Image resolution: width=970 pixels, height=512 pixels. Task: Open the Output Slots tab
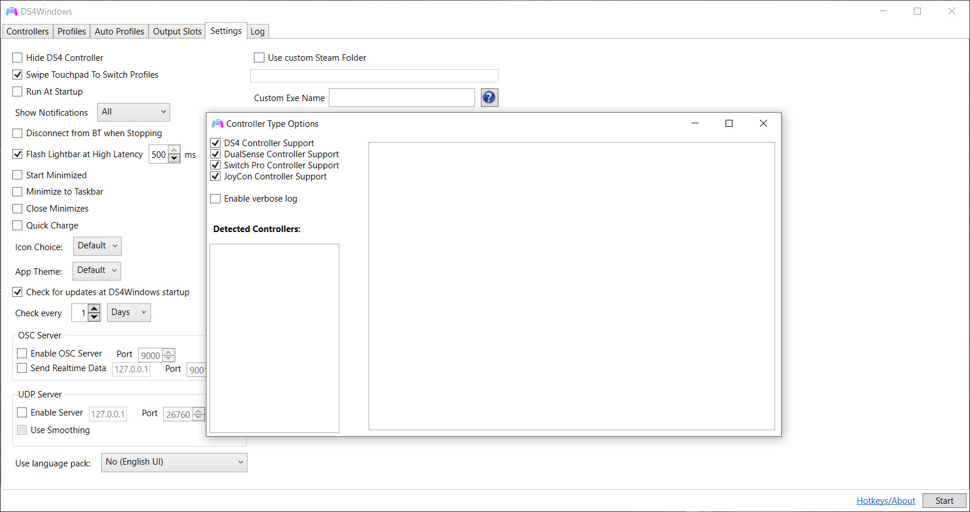pyautogui.click(x=177, y=32)
